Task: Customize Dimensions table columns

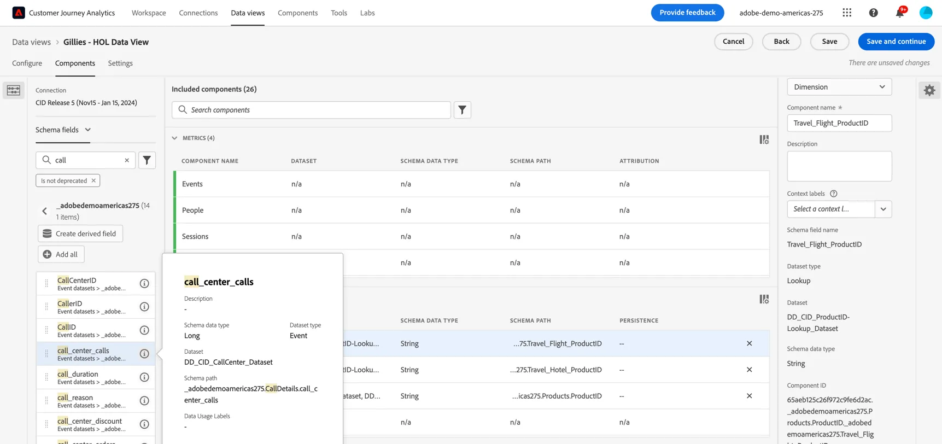Action: pos(764,299)
